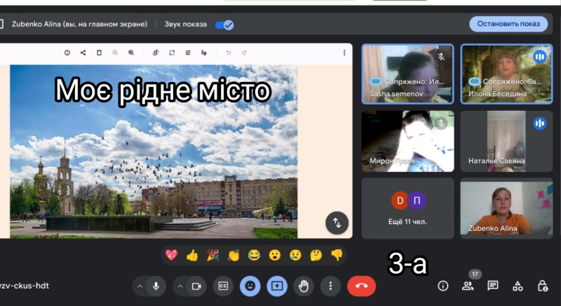
Task: Mute the microphone
Action: point(156,286)
